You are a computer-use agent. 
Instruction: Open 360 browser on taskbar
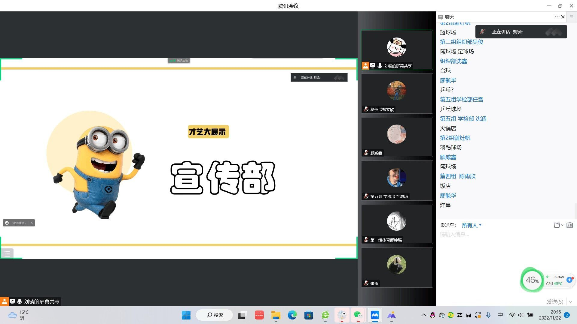point(325,315)
